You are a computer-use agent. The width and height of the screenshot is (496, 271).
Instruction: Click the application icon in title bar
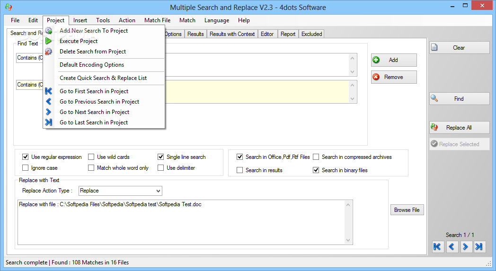(9, 7)
